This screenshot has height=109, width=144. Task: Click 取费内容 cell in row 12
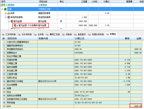pyautogui.click(x=56, y=81)
